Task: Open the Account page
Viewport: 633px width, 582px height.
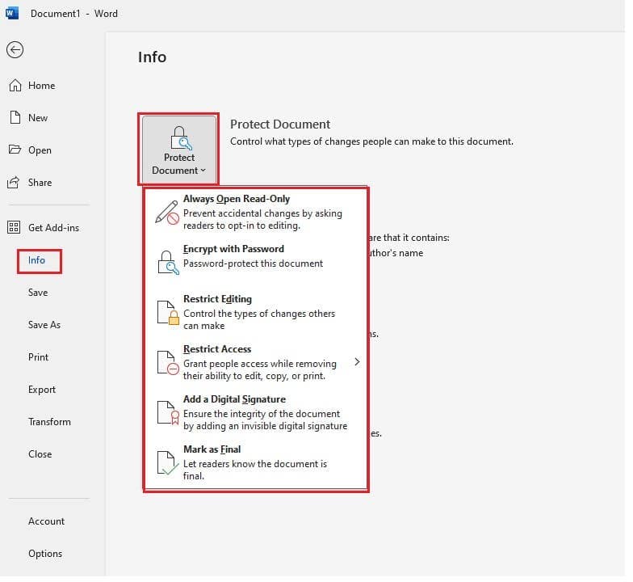Action: pos(47,521)
